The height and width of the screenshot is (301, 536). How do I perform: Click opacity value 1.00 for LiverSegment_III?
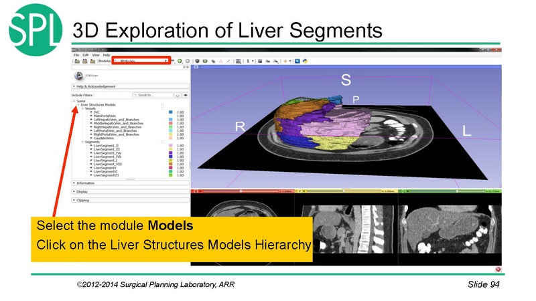[180, 149]
